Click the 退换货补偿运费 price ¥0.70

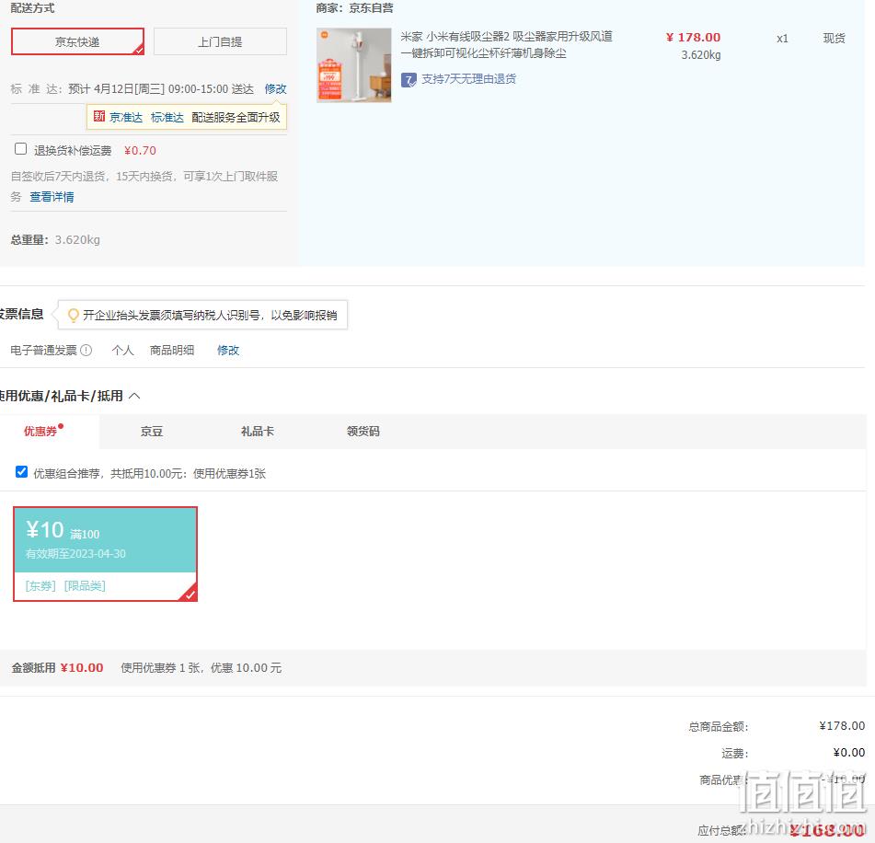pyautogui.click(x=140, y=151)
